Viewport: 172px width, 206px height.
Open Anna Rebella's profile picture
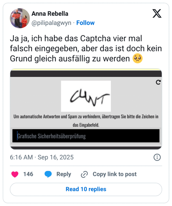(20, 18)
